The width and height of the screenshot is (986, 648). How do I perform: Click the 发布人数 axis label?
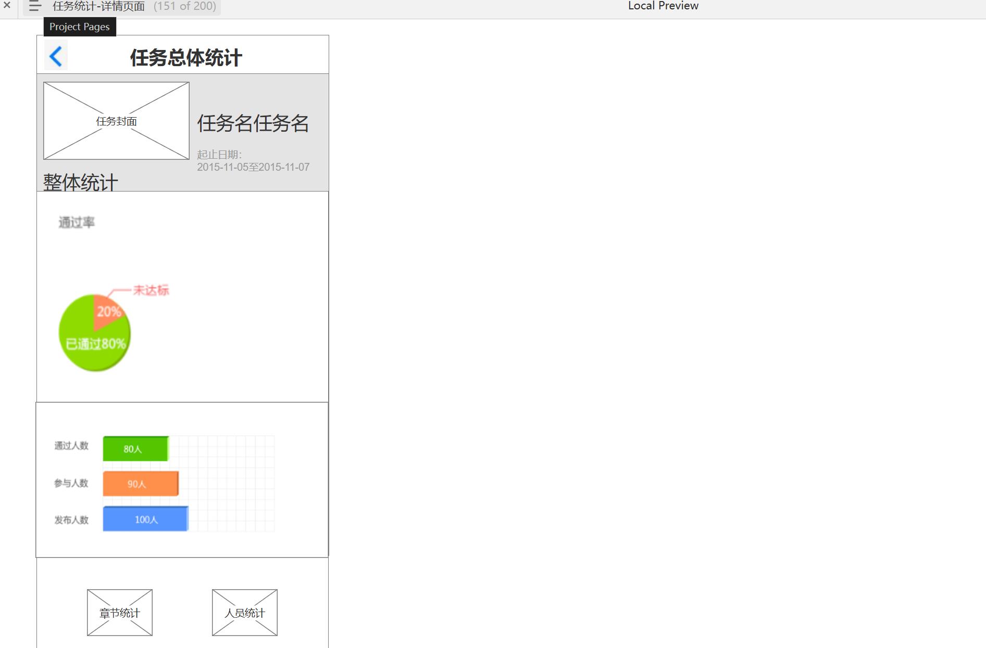71,520
